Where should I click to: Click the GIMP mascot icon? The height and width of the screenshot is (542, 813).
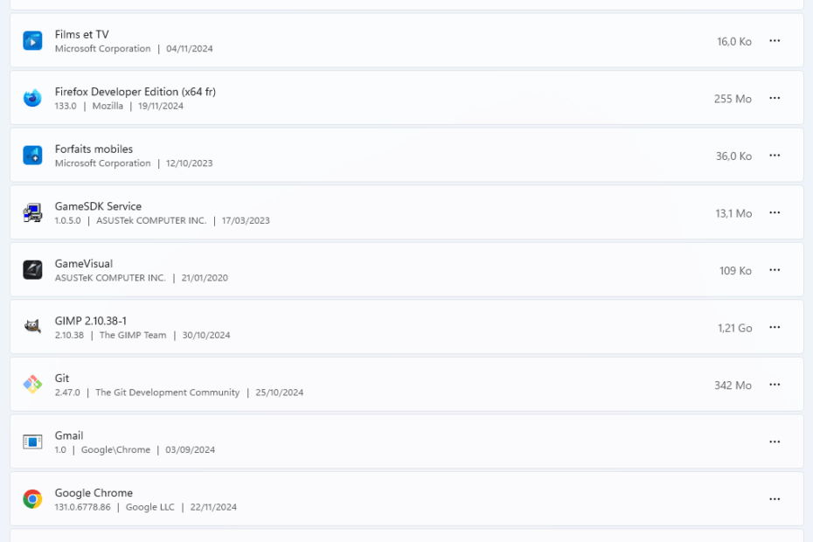pyautogui.click(x=32, y=327)
